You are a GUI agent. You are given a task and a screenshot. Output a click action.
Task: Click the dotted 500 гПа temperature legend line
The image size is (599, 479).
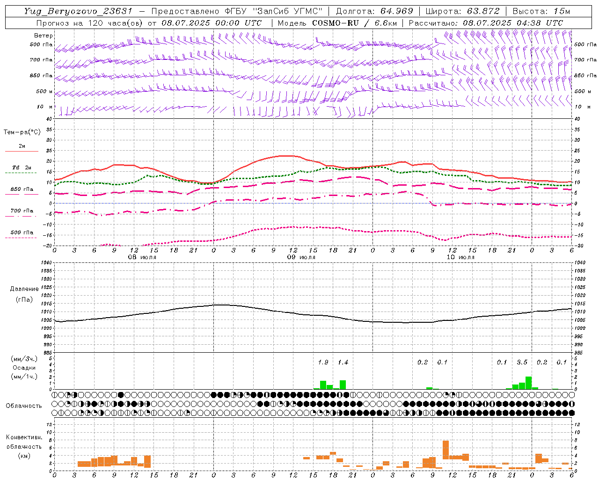21,238
